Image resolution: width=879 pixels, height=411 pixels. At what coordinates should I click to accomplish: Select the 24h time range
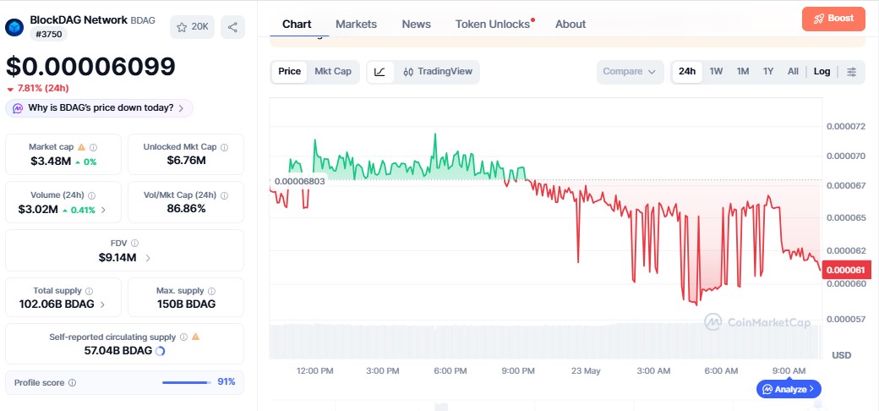coord(686,72)
